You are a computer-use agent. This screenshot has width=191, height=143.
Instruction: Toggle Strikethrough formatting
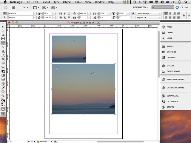69,18
